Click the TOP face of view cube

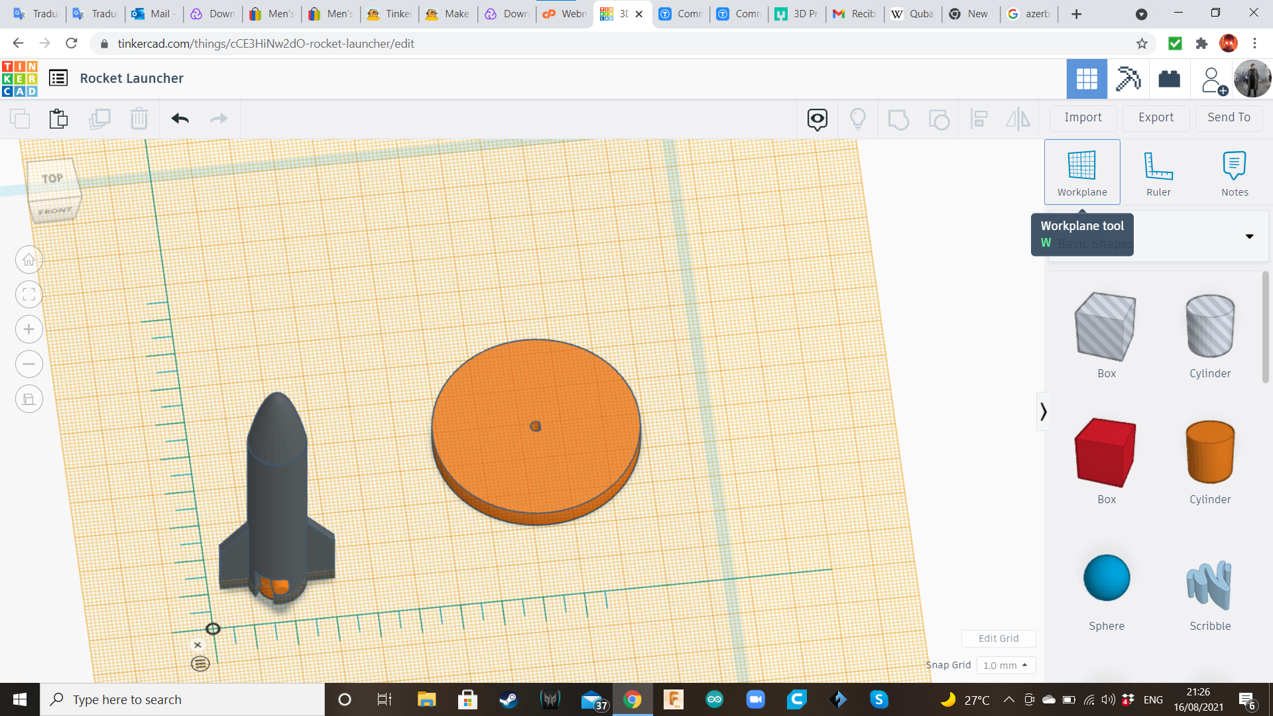coord(52,178)
